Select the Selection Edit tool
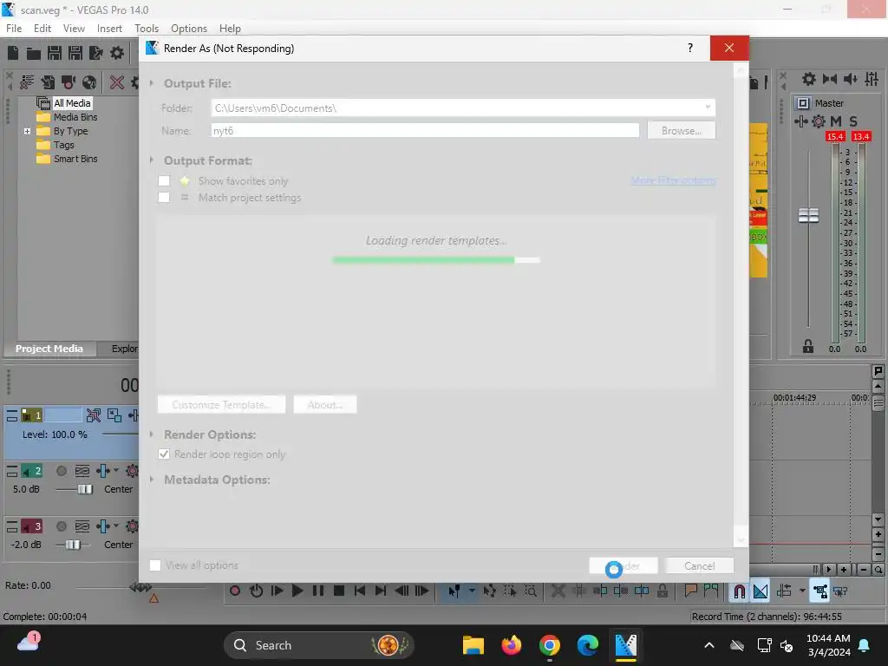 tap(510, 591)
